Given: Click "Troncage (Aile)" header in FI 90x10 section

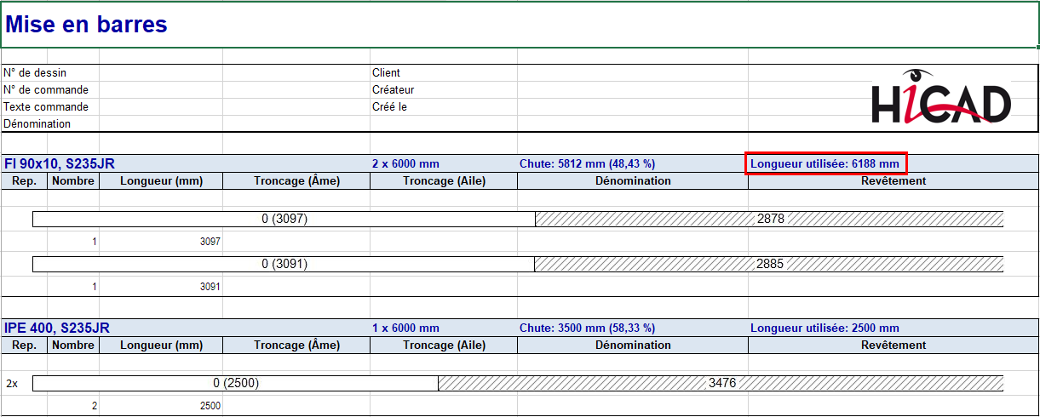Looking at the screenshot, I should [444, 180].
